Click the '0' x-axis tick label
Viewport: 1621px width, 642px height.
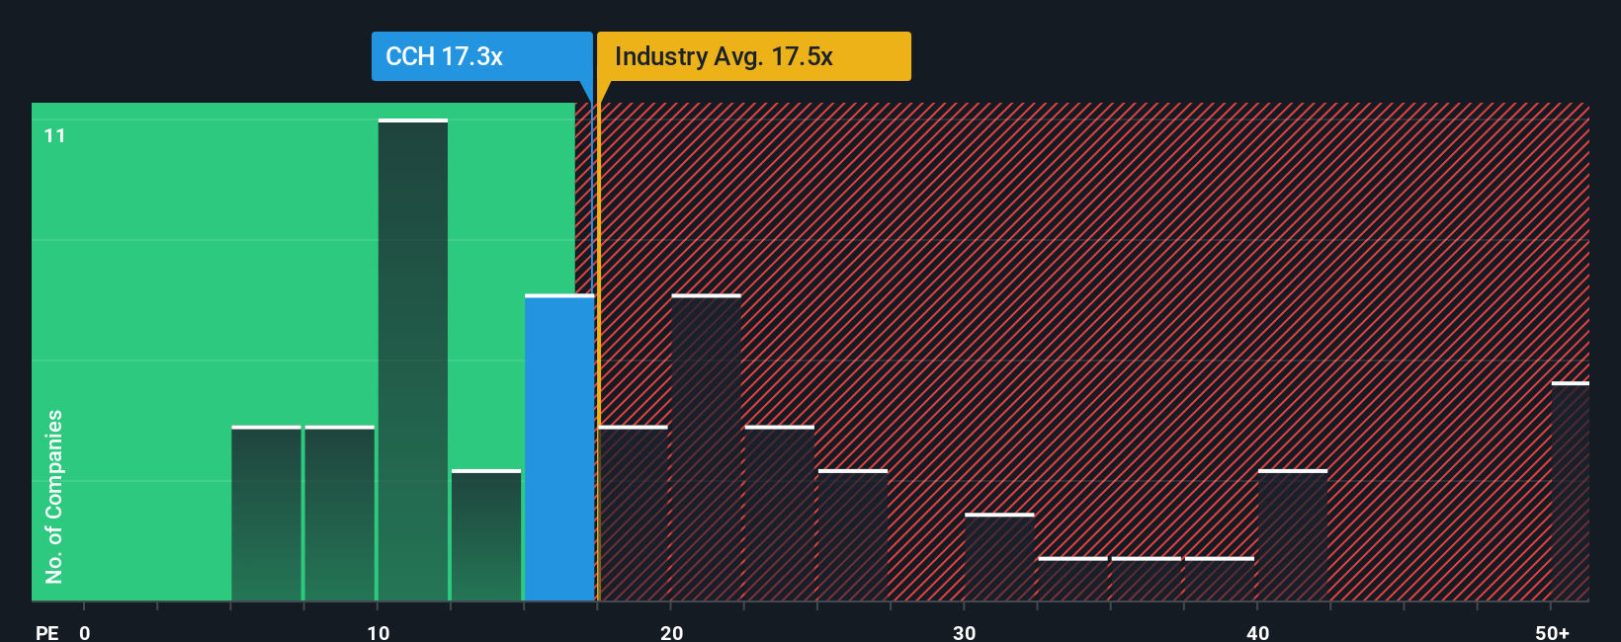(85, 632)
